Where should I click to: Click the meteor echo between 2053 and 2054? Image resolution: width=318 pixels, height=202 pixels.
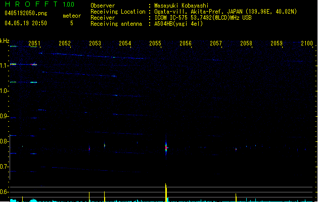pos(105,145)
